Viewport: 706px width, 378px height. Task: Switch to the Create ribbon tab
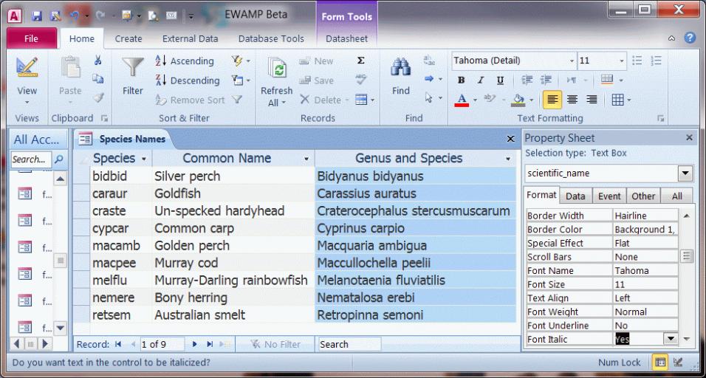click(128, 38)
